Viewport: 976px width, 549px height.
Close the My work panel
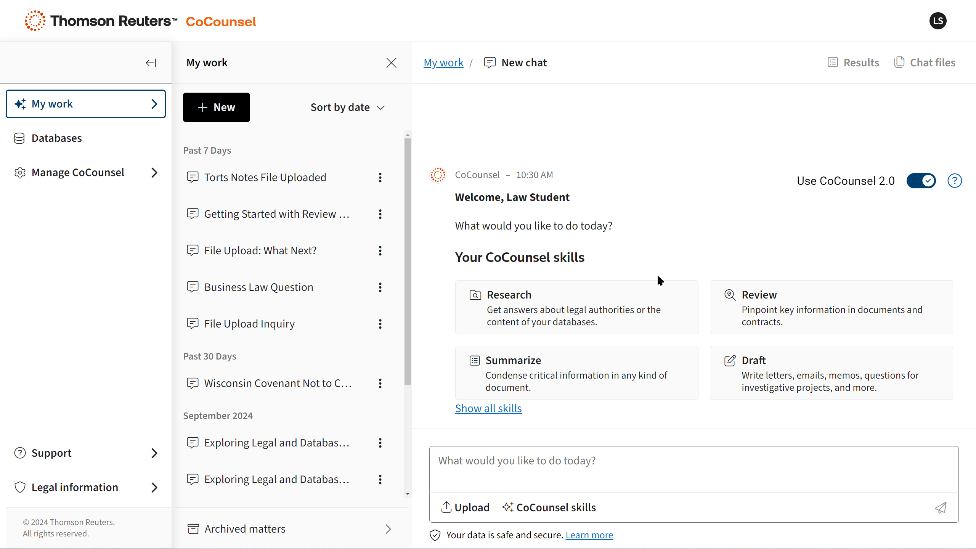click(x=391, y=63)
